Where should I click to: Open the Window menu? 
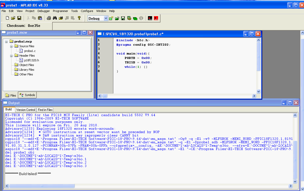[101, 11]
